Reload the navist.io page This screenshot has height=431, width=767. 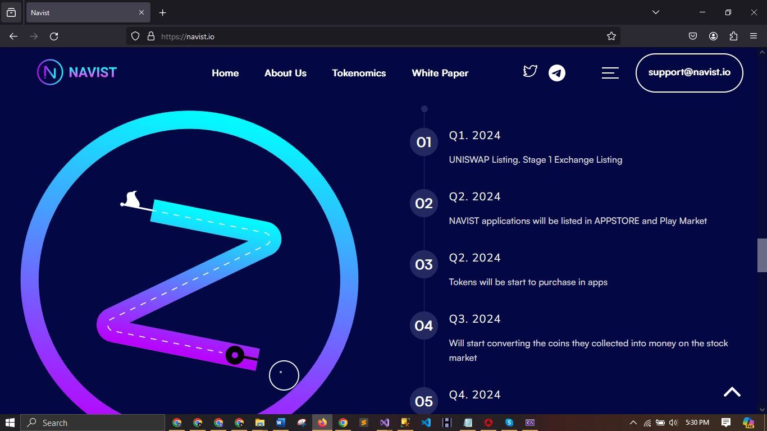click(x=54, y=36)
